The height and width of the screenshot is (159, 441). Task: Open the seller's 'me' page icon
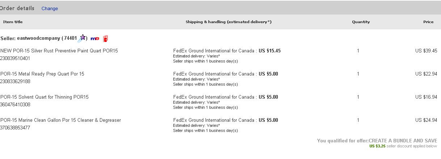tap(95, 38)
